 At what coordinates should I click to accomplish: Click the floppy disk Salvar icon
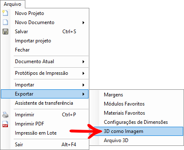coord(5,32)
